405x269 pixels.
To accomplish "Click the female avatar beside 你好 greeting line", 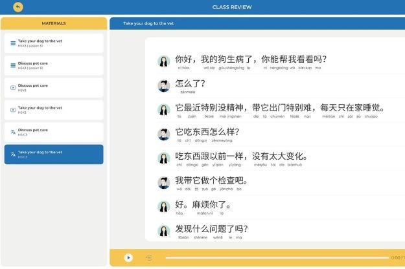I will [x=164, y=61].
